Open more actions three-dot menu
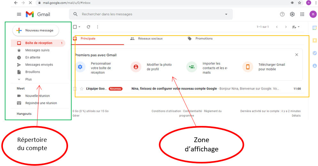This screenshot has height=166, width=318. [x=97, y=27]
